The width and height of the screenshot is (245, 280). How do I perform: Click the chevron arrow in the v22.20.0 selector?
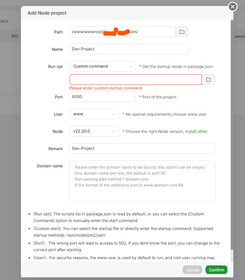point(114,131)
